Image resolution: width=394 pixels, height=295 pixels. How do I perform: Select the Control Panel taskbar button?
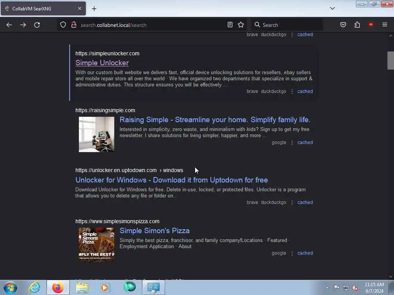[x=153, y=287]
